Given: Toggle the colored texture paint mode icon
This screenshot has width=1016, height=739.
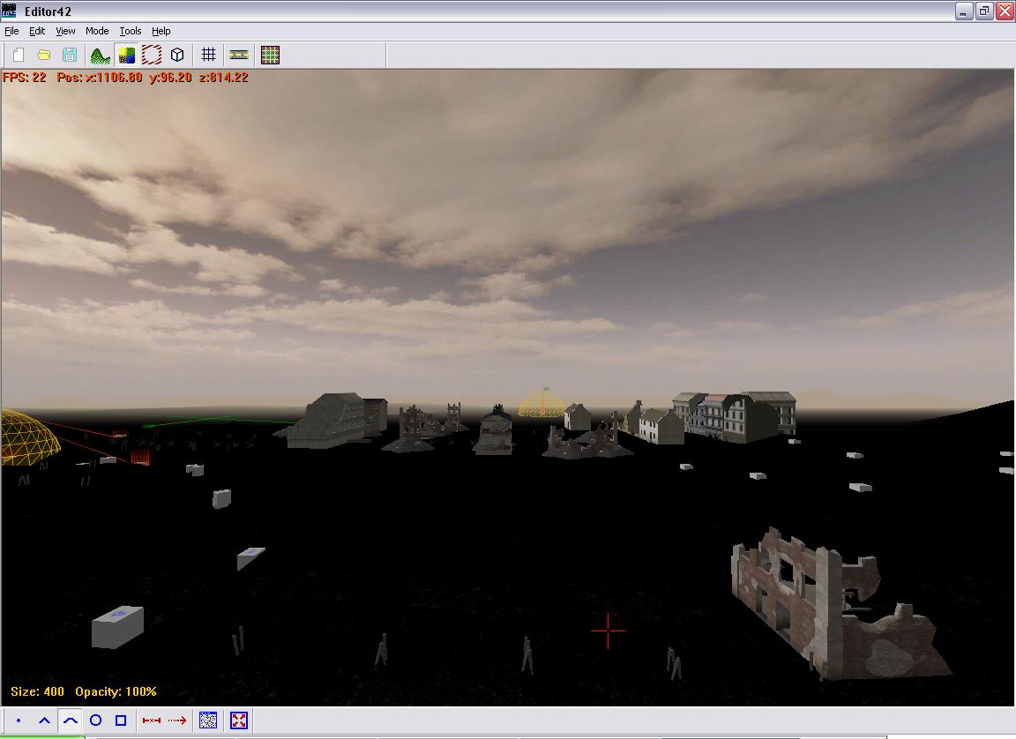Looking at the screenshot, I should pos(126,55).
